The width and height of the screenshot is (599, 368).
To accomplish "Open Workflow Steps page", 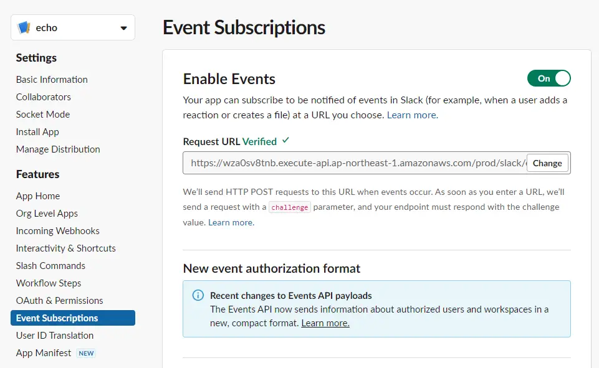I will (x=49, y=283).
